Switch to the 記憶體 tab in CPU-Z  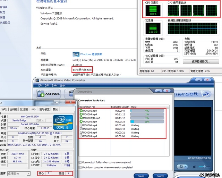[24, 109]
